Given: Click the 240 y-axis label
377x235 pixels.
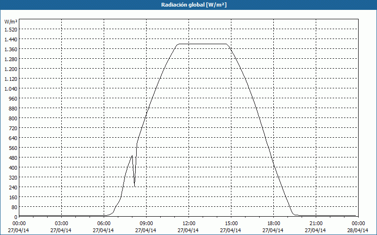Looking at the screenshot, I should click(14, 187).
